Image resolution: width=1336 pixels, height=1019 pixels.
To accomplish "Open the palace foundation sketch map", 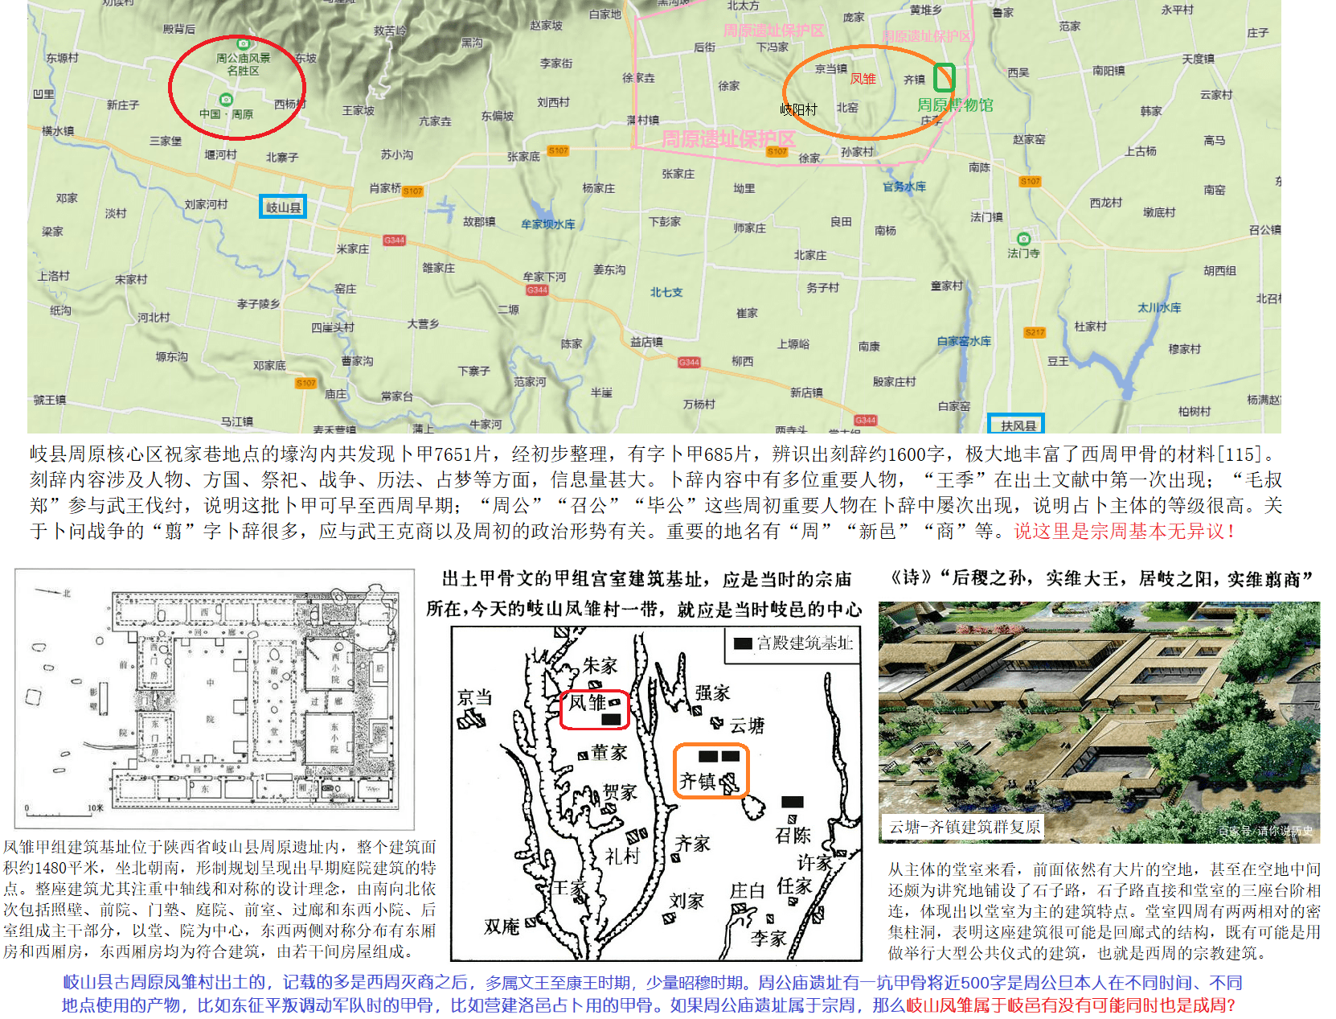I will [x=656, y=794].
